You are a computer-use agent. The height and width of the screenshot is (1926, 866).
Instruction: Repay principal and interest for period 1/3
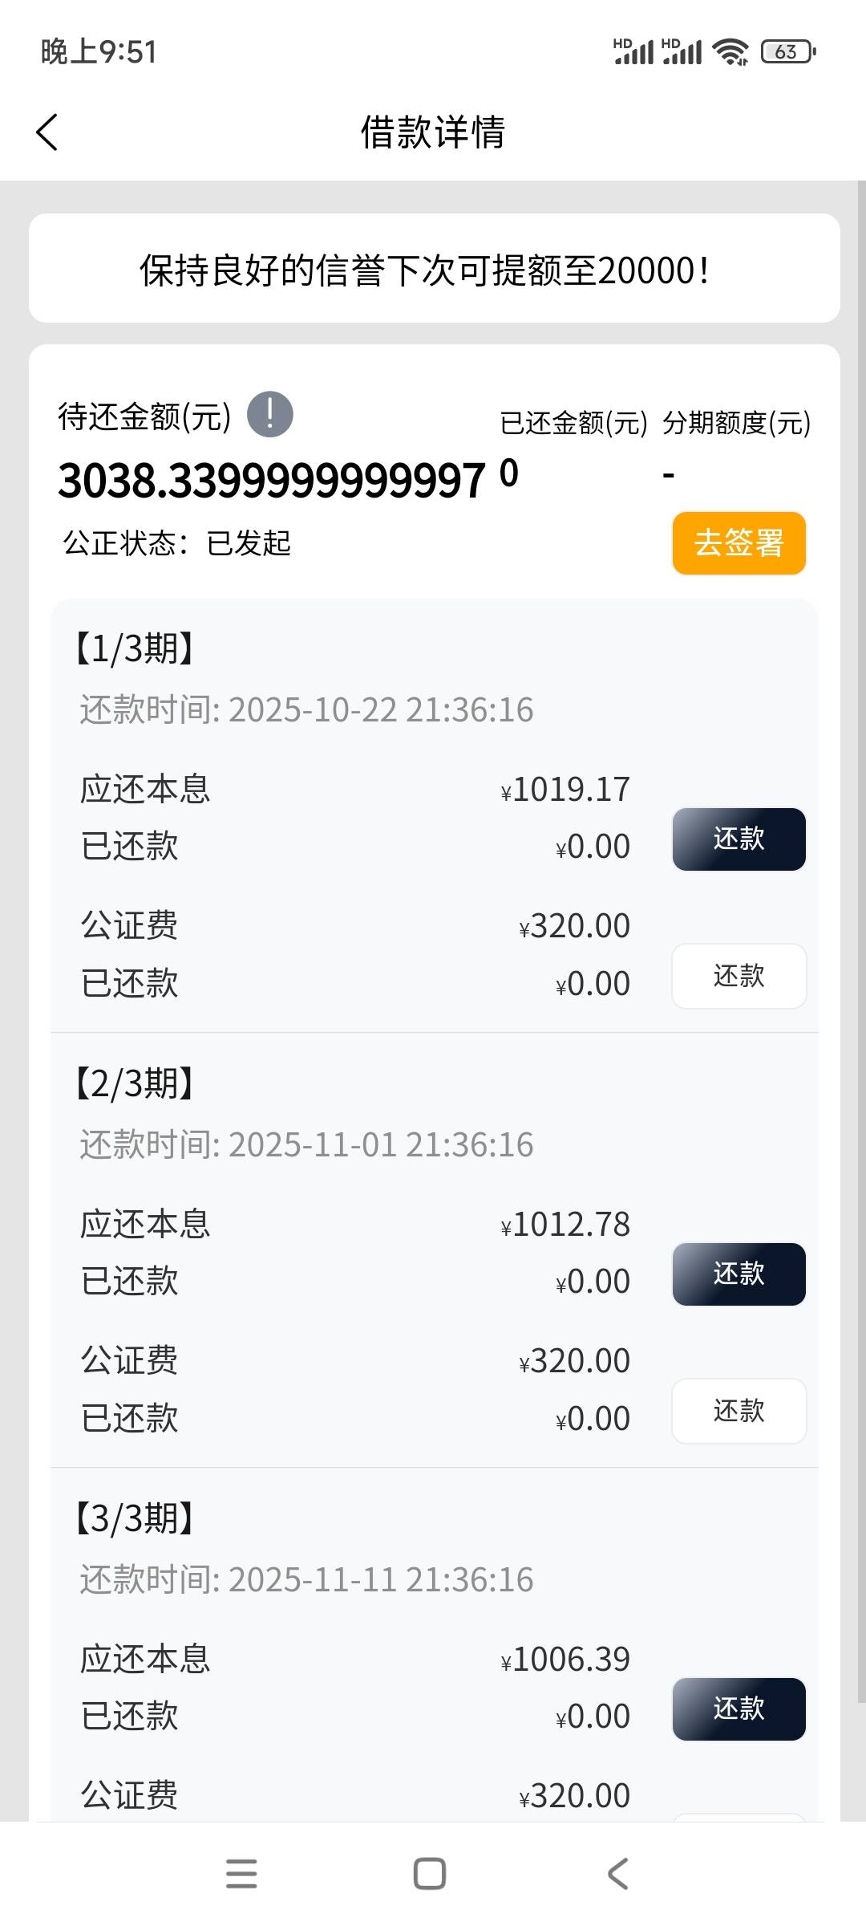[739, 839]
